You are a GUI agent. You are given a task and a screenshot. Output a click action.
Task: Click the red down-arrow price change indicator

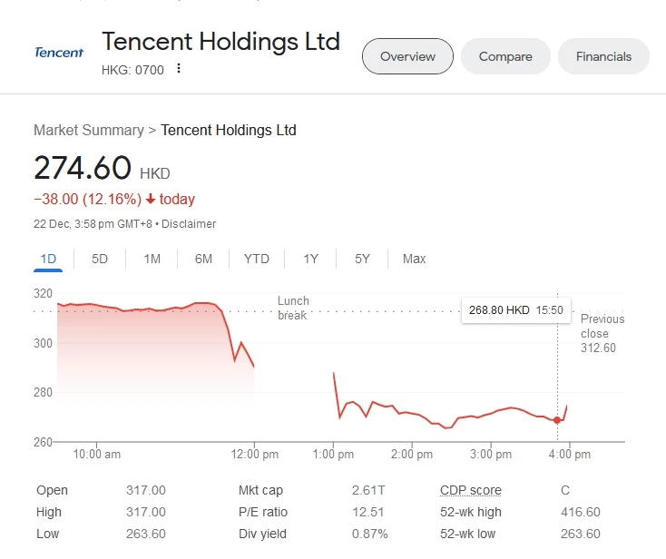point(151,199)
